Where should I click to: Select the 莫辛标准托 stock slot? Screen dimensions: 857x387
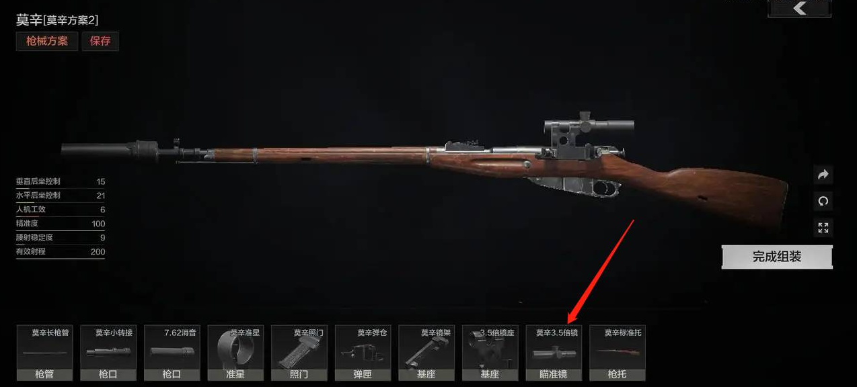click(618, 353)
